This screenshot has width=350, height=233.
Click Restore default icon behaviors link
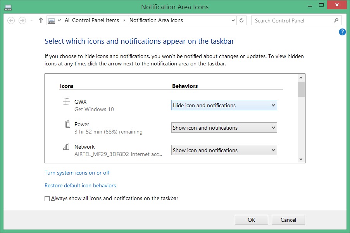tap(80, 185)
